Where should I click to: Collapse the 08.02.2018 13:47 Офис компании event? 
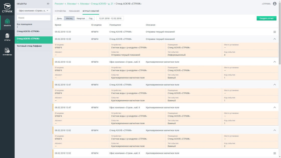pos(275,108)
